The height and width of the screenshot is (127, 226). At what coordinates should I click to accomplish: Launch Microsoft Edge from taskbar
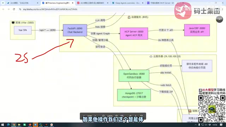(8, 125)
